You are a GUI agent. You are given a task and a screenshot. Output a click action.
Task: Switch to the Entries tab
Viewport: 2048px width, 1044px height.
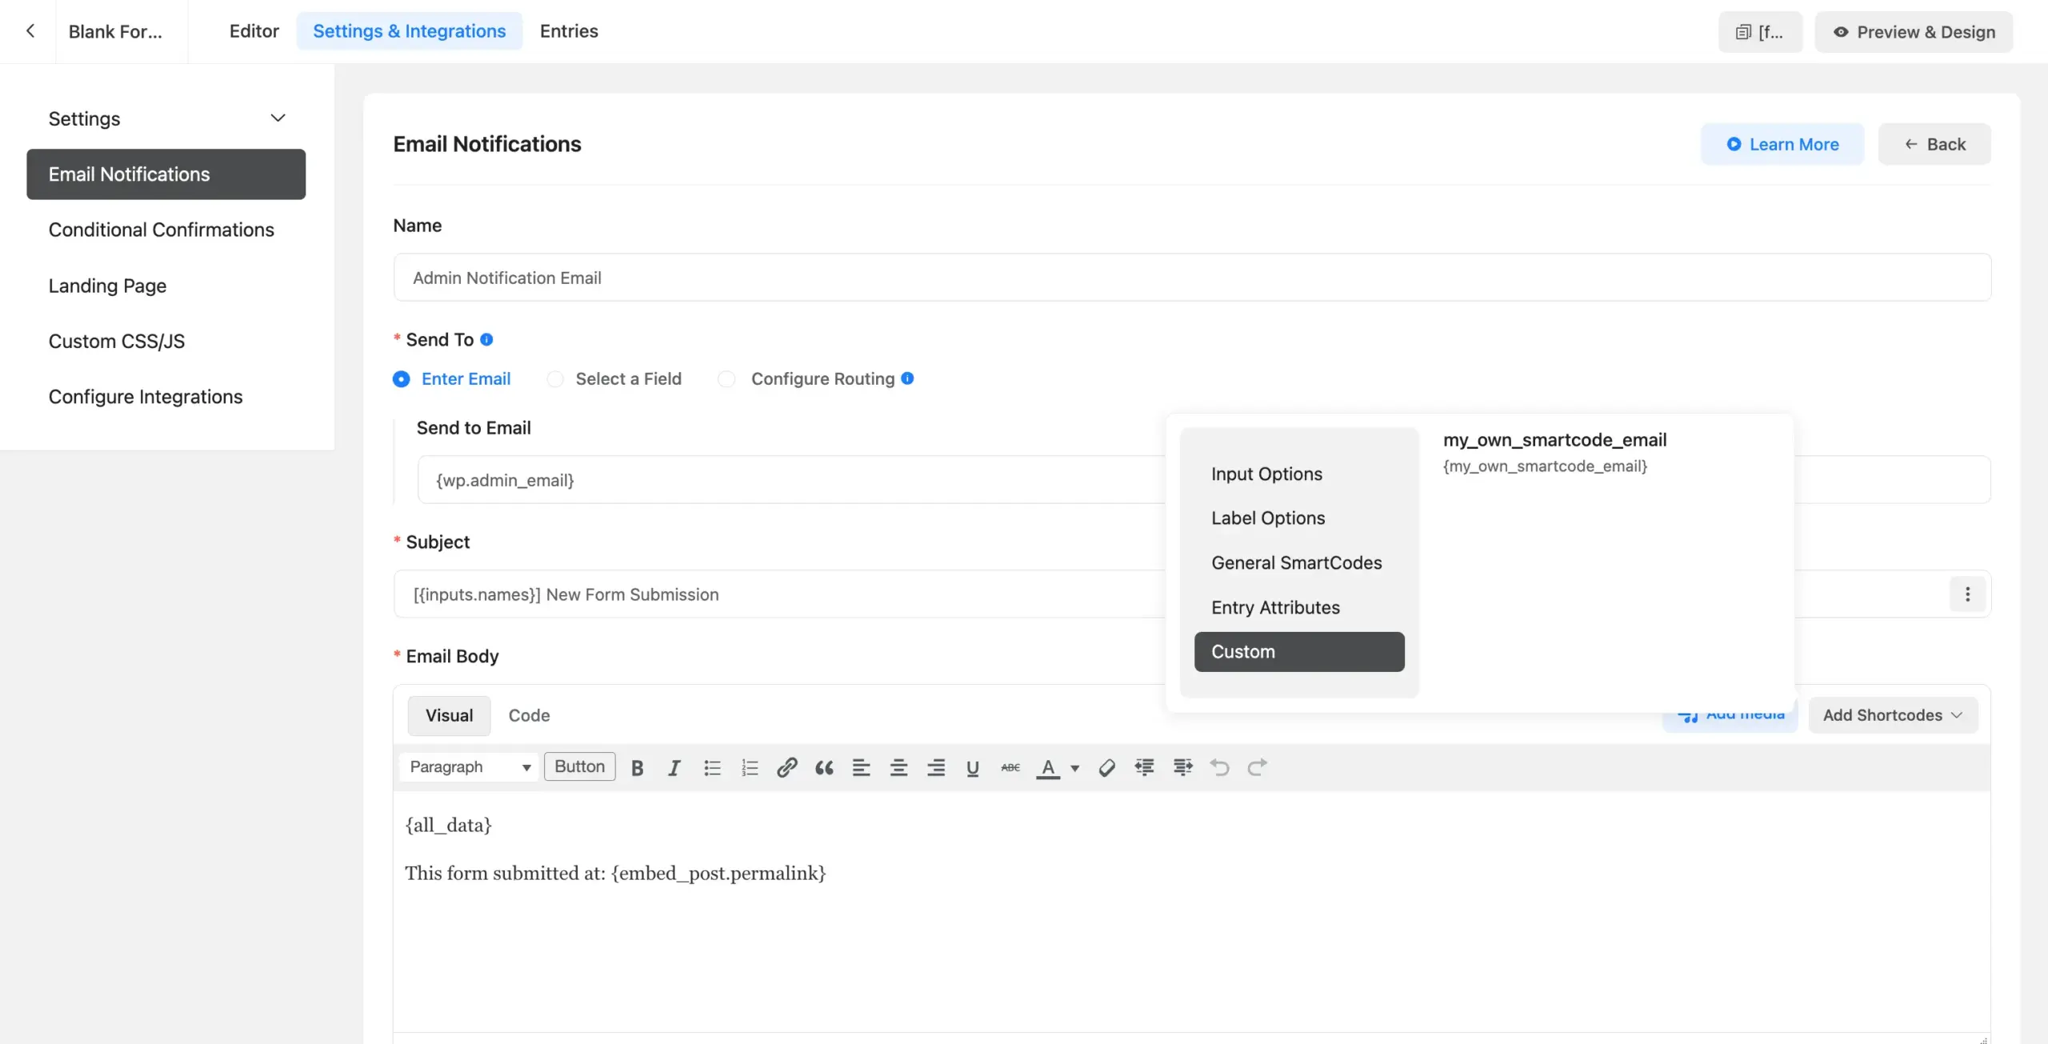pyautogui.click(x=569, y=31)
